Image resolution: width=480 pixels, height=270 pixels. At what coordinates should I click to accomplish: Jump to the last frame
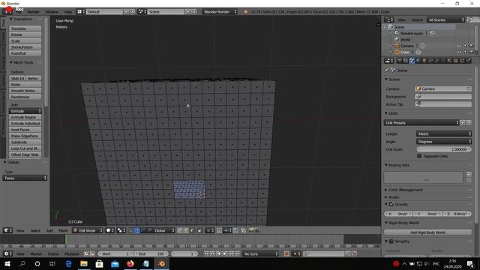click(238, 253)
